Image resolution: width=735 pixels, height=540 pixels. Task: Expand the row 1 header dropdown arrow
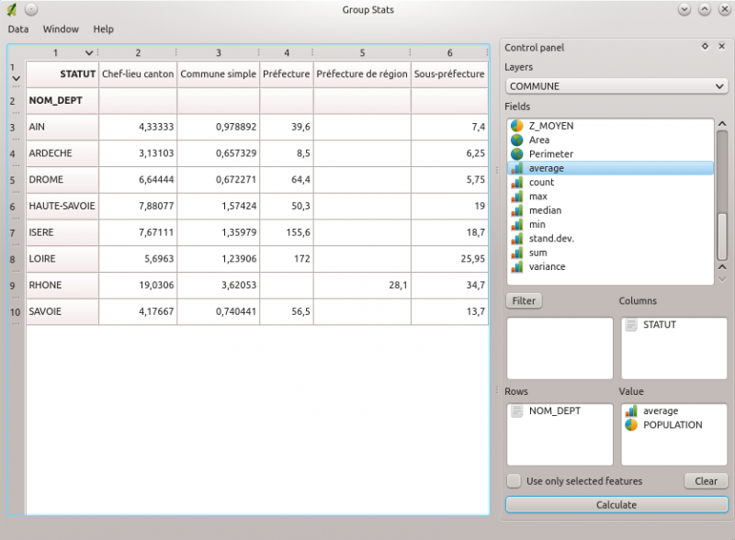click(x=16, y=79)
